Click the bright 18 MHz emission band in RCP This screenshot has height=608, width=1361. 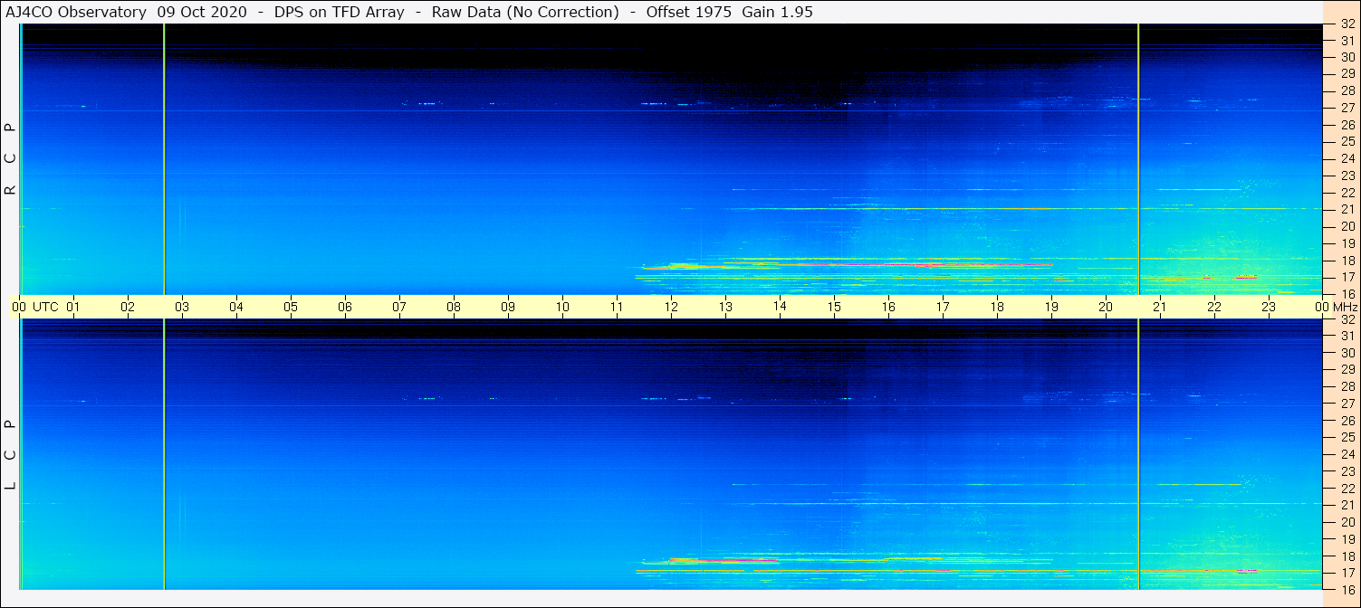pyautogui.click(x=847, y=265)
